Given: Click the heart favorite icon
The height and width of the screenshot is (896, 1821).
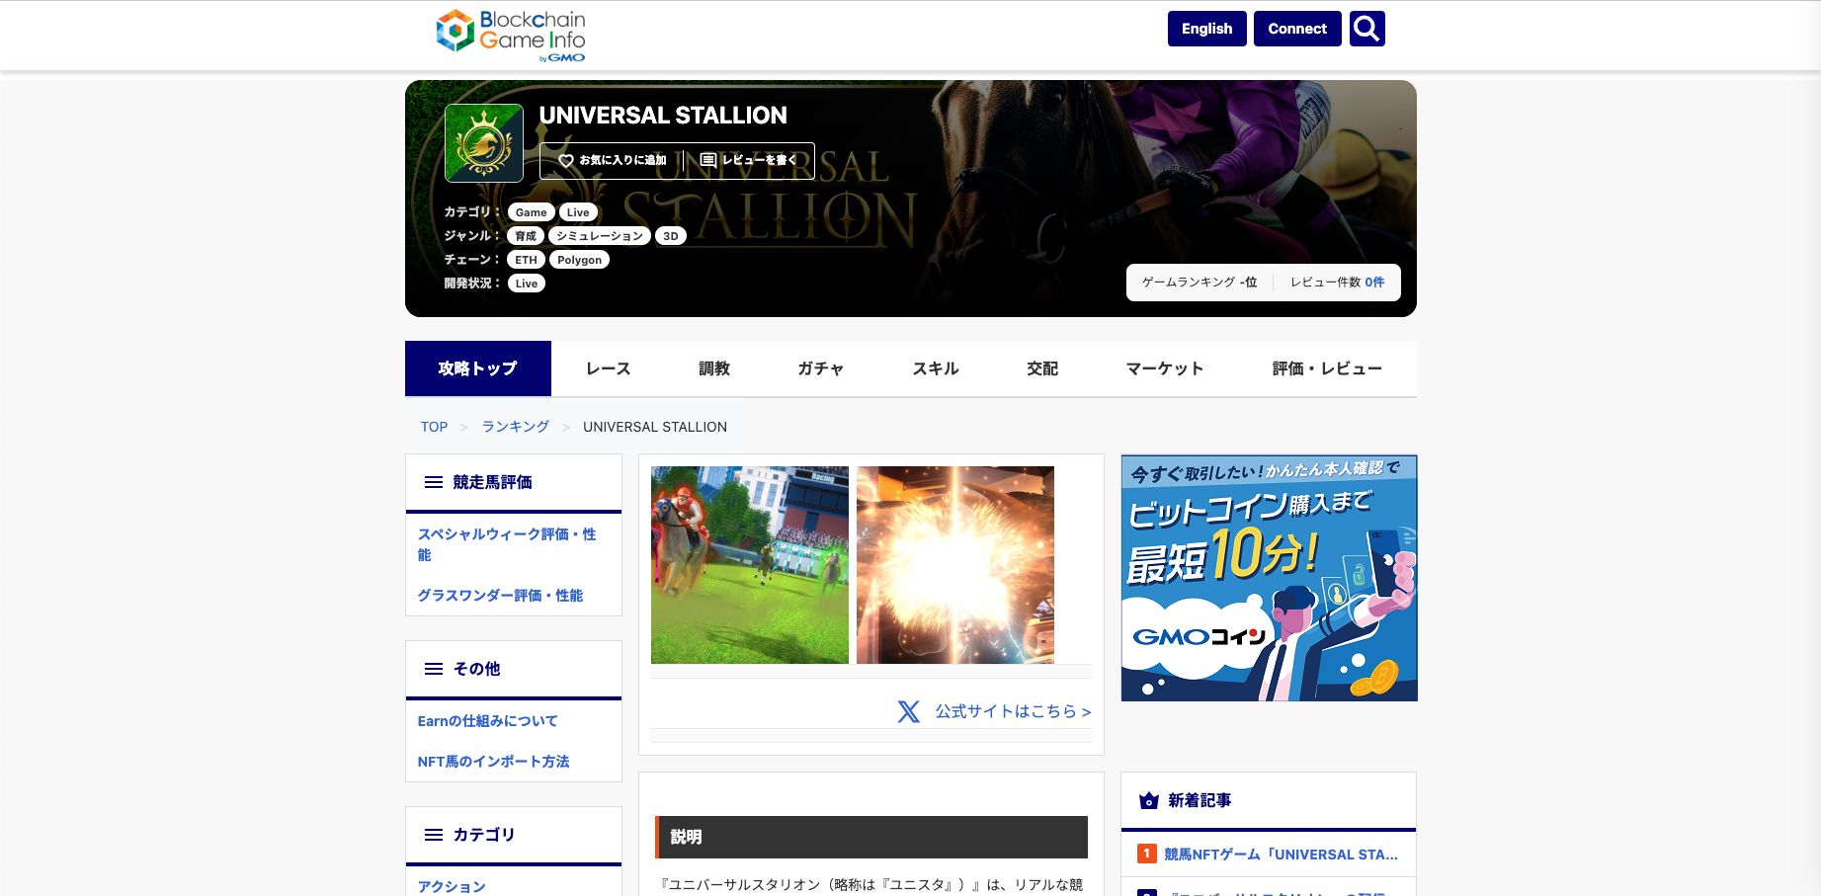Looking at the screenshot, I should click(x=566, y=160).
